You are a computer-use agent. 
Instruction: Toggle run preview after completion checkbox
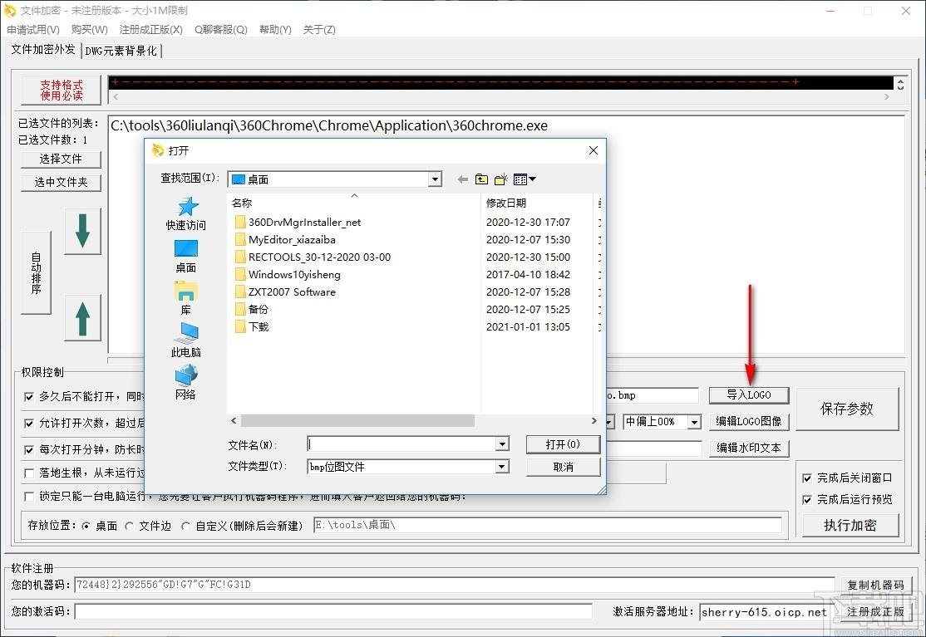pos(806,500)
